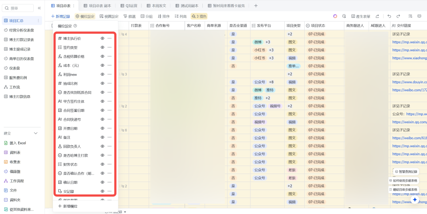427x214 pixels.
Task: Collapse the 建立 section chevron
Action: (36, 133)
